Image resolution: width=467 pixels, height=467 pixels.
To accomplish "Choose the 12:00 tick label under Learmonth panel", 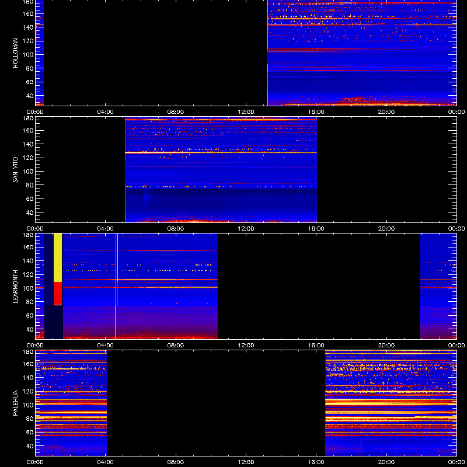I will click(x=246, y=346).
